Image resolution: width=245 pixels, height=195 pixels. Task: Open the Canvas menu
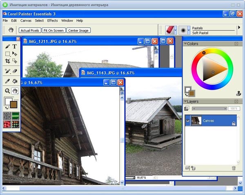tap(26, 20)
